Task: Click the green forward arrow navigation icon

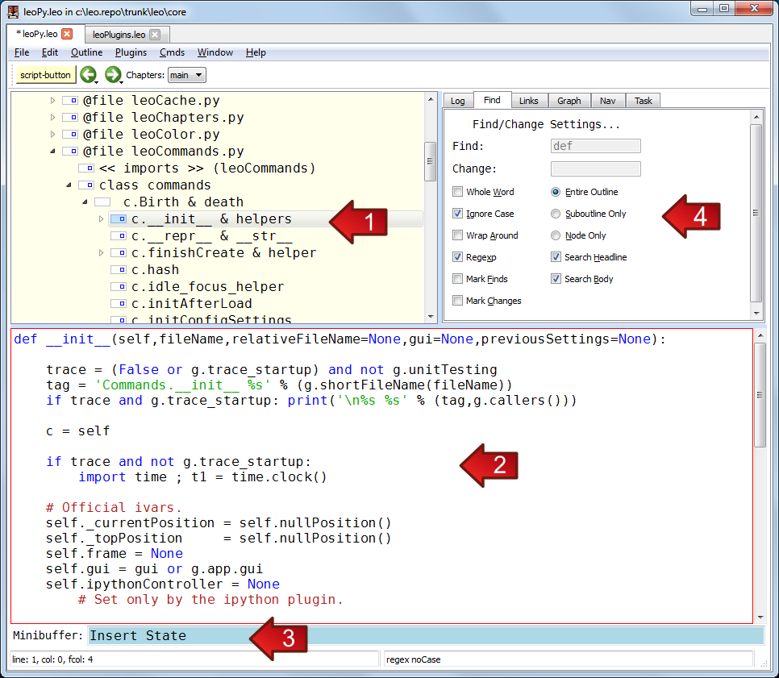Action: tap(113, 74)
